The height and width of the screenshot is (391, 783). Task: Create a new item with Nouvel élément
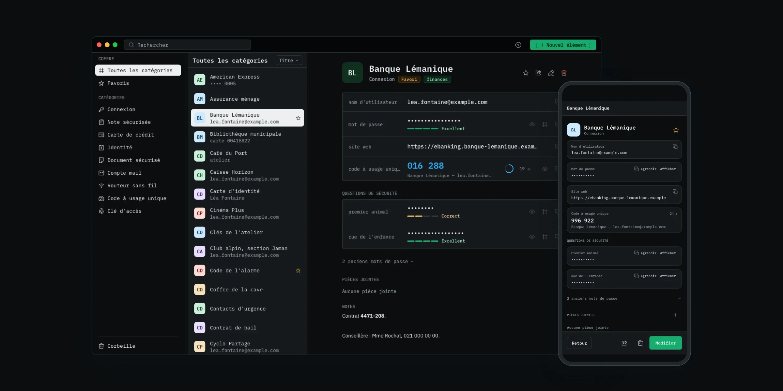[x=563, y=45]
